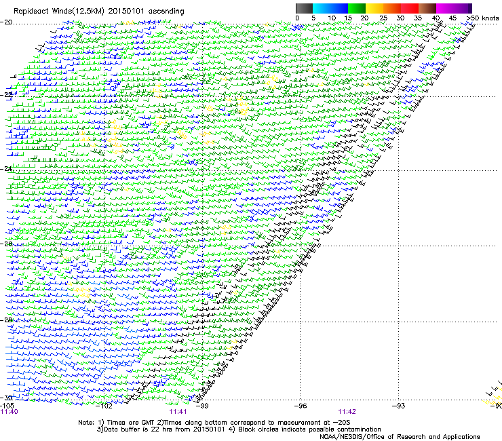Screen dimensions: 502x441
Task: Click the legend tick label '10'
Action: (332, 18)
